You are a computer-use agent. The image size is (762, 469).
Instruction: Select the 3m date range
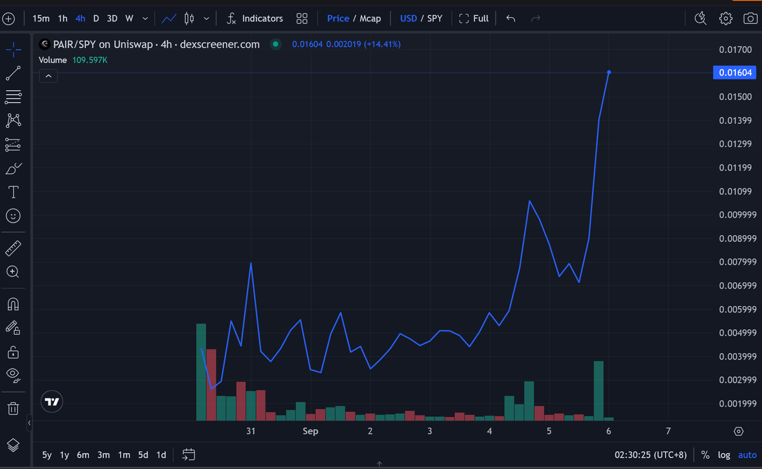(104, 454)
